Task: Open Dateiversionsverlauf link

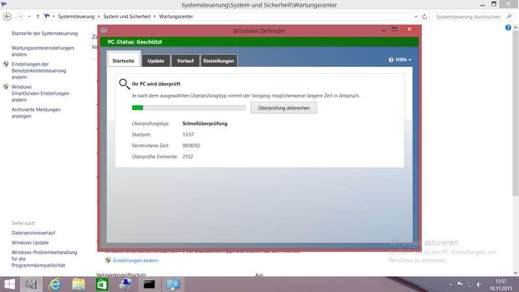Action: tap(34, 233)
